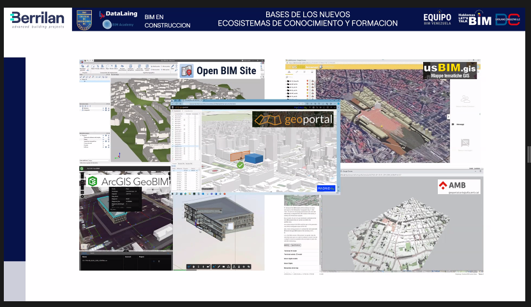Click the Windows Start button in geoportal taskbar
This screenshot has height=307, width=531.
[x=172, y=194]
